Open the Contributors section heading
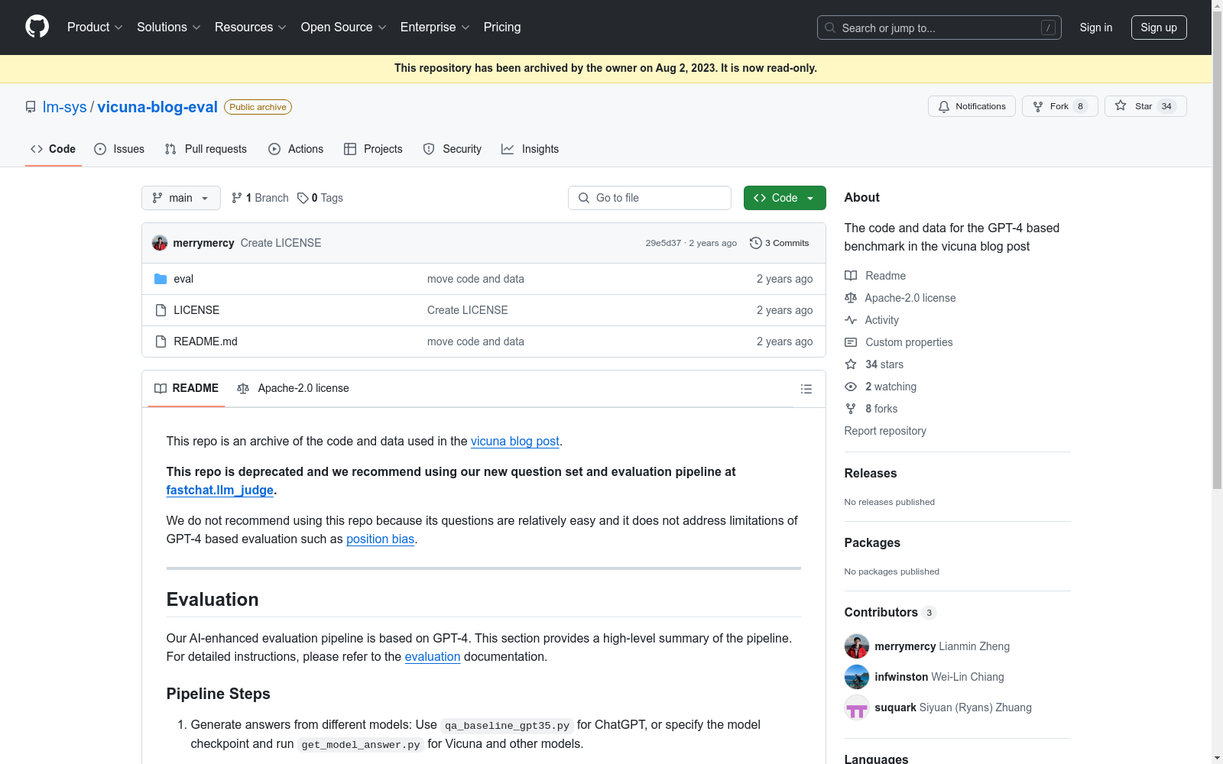This screenshot has width=1223, height=764. click(x=890, y=612)
